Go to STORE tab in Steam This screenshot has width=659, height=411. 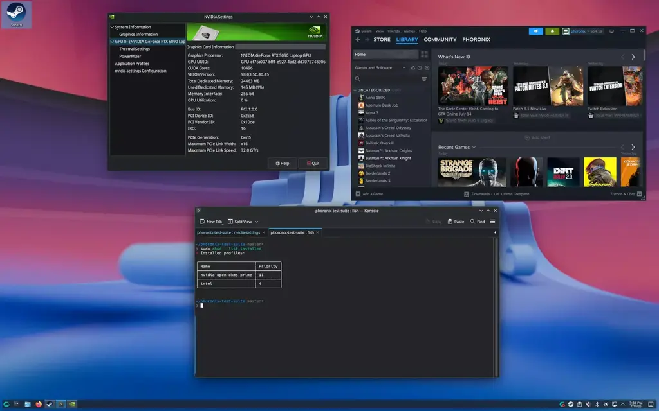[x=382, y=39]
